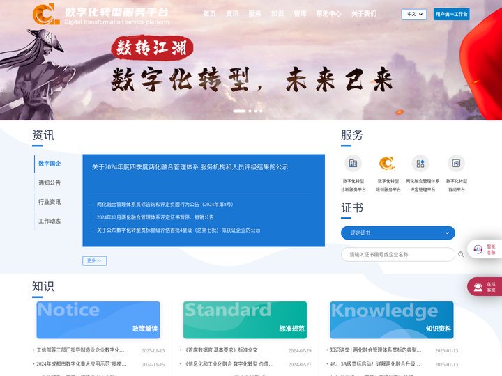Open 两化融合管理体系贯标咨询 负面行为公告 link
Image resolution: width=502 pixels, height=376 pixels.
coord(165,204)
